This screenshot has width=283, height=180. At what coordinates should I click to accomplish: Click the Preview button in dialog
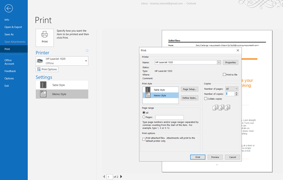click(x=215, y=157)
